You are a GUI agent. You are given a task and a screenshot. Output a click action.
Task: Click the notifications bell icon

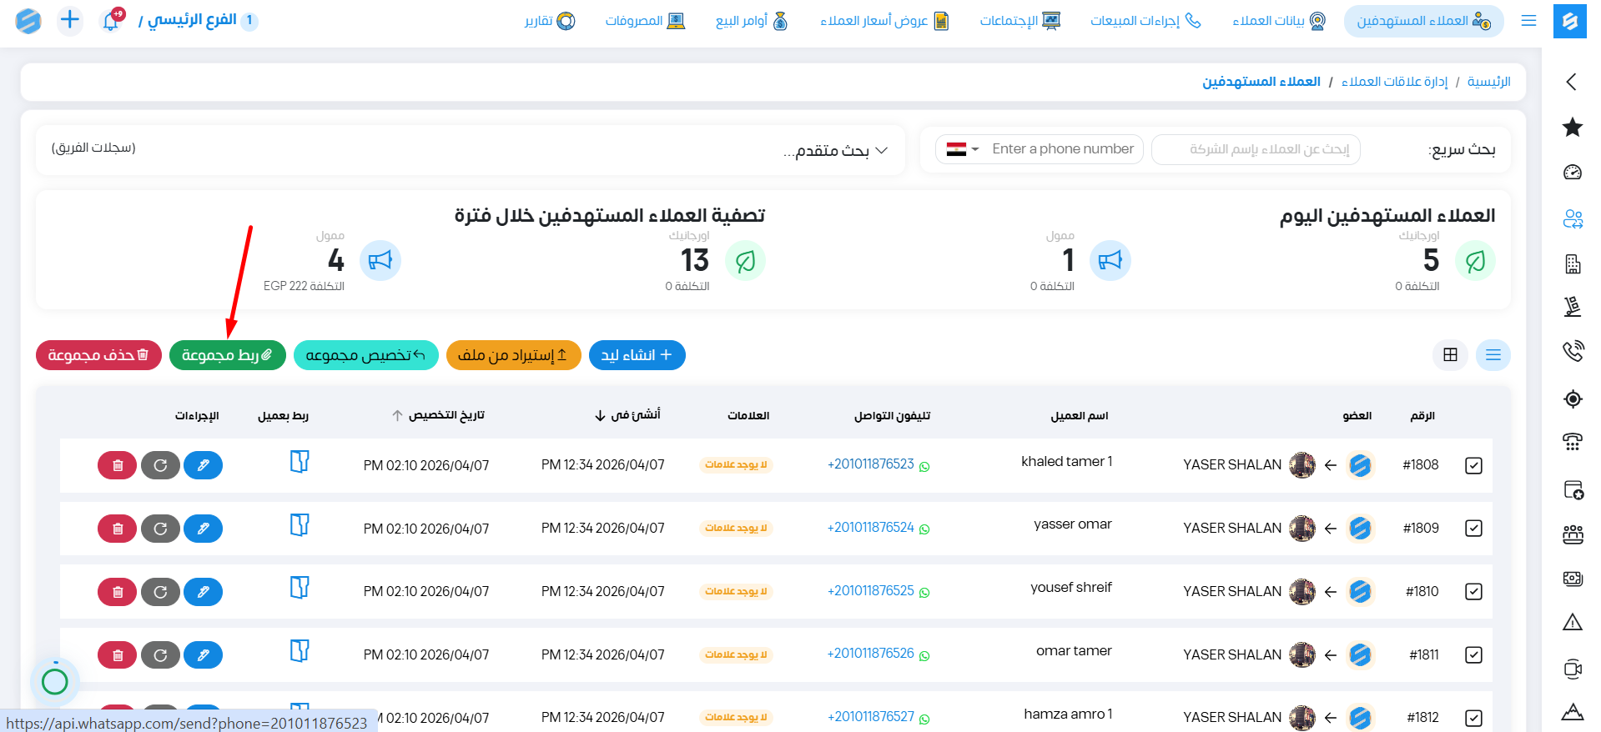click(x=111, y=21)
